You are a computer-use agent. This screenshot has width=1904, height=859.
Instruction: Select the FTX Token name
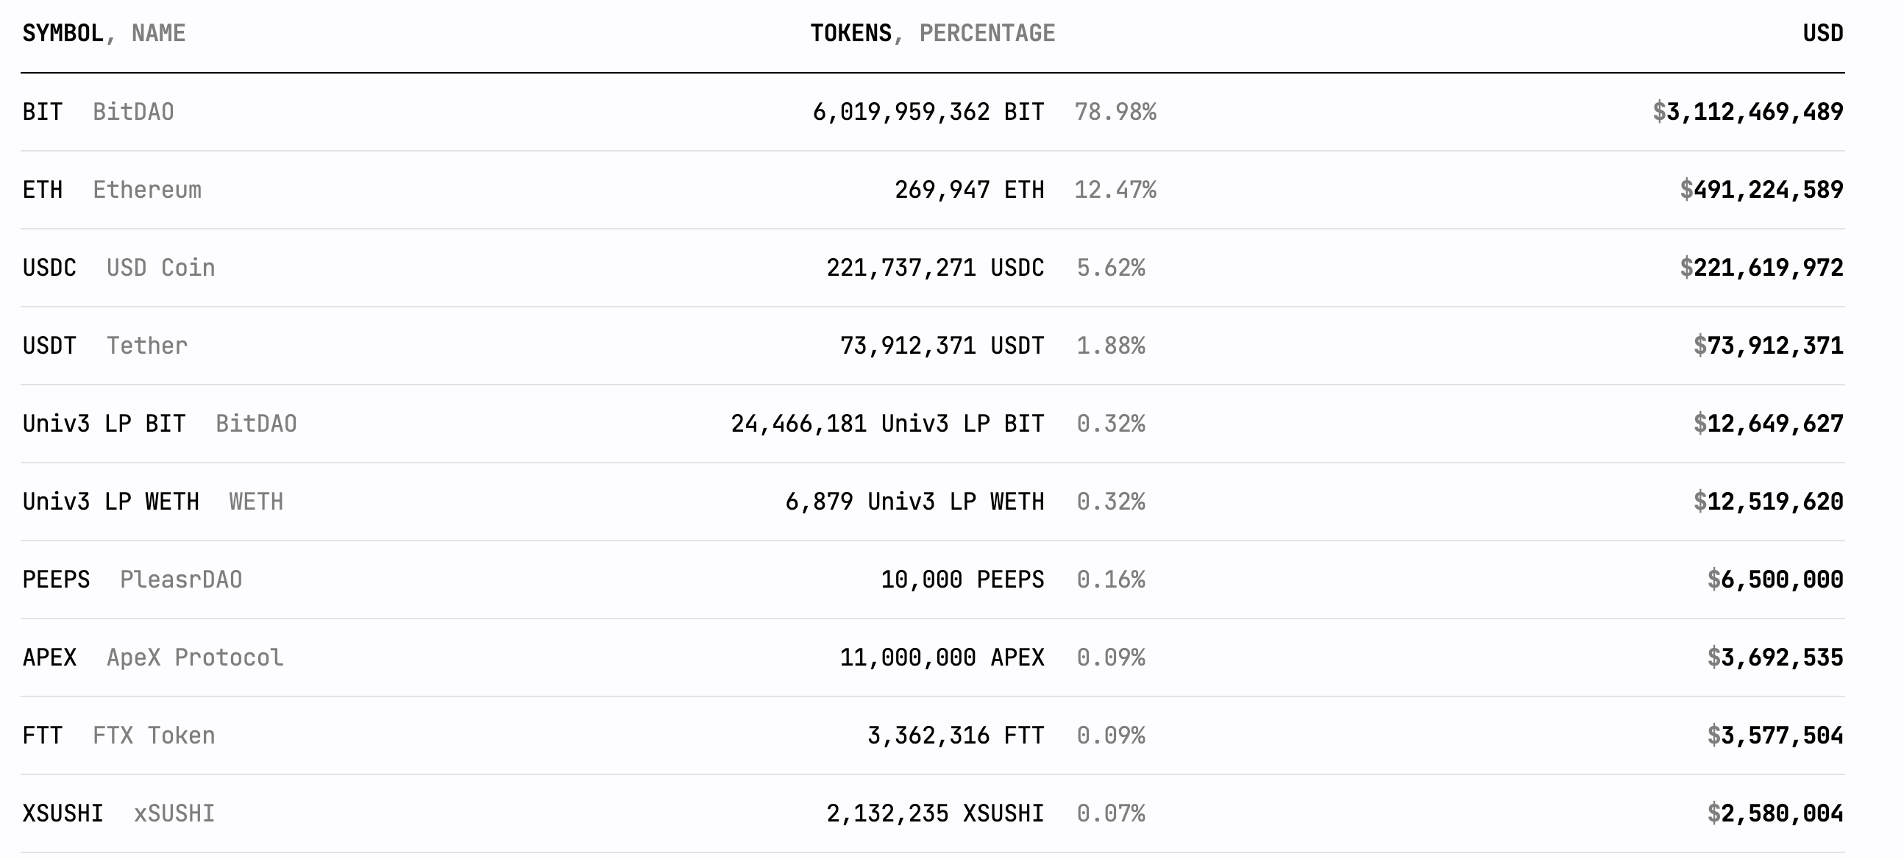[154, 735]
